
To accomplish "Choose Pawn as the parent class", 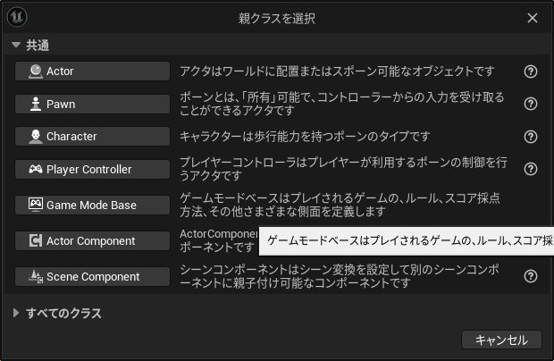I will (x=92, y=105).
